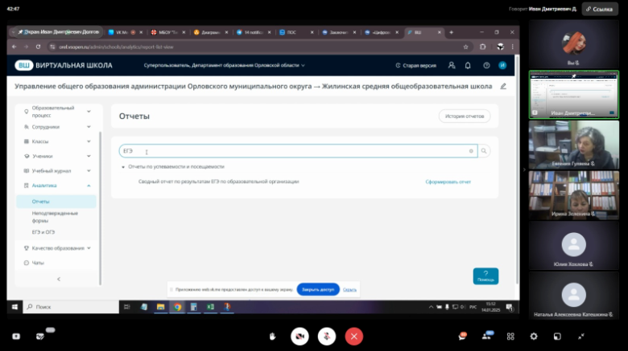
Task: Open call settings gear icon
Action: pos(533,336)
